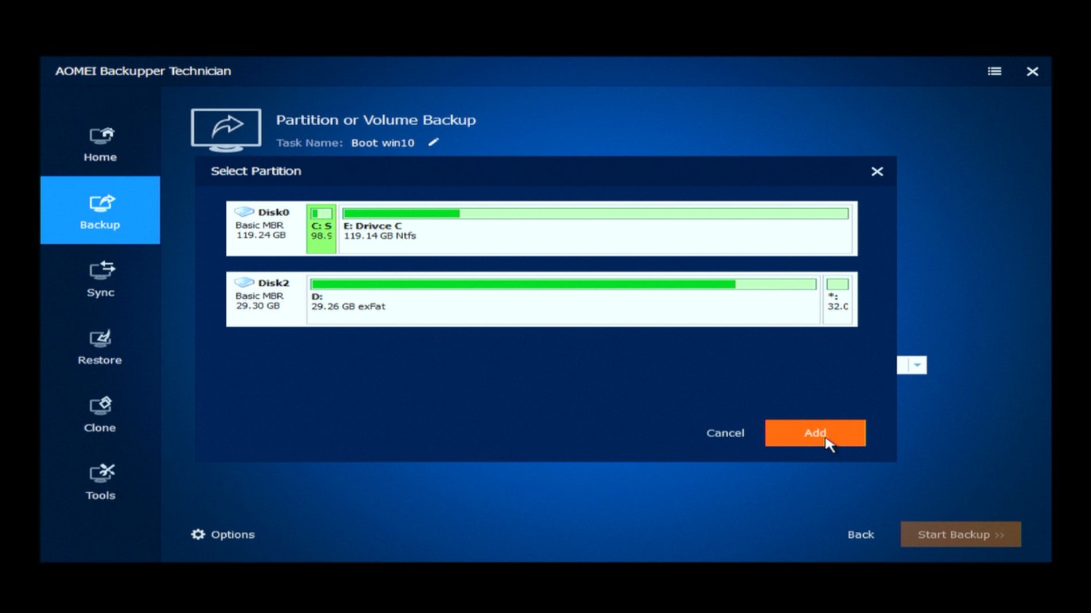The width and height of the screenshot is (1091, 613).
Task: Close the Select Partition dialog
Action: tap(877, 172)
